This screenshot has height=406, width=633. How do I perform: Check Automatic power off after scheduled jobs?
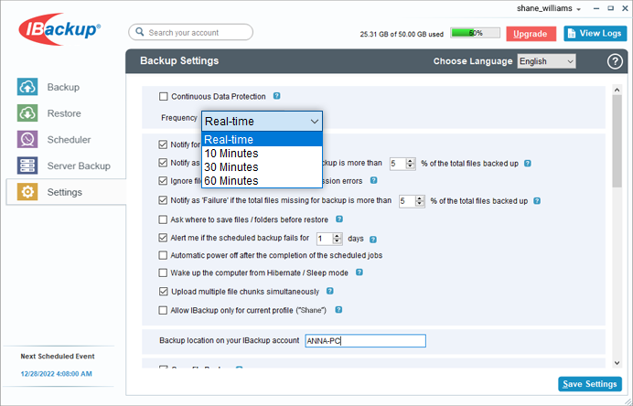[x=164, y=255]
